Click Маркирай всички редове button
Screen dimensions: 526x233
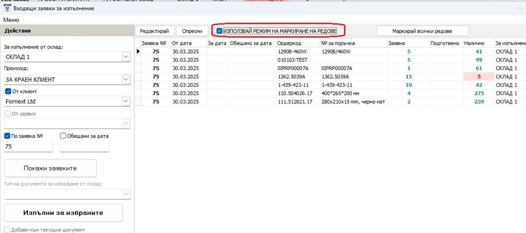click(x=423, y=31)
